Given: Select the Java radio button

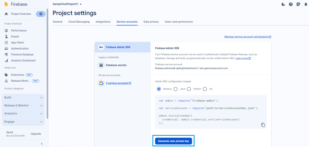Looking at the screenshot, I should pos(175,89).
